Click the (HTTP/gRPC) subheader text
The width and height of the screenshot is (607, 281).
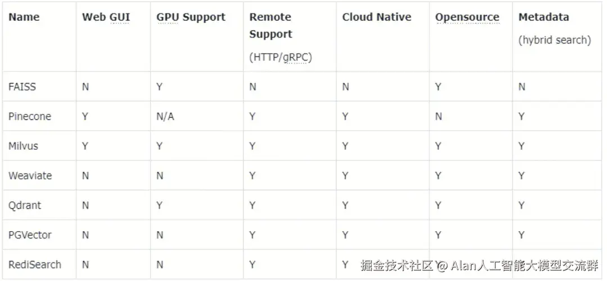tap(280, 57)
